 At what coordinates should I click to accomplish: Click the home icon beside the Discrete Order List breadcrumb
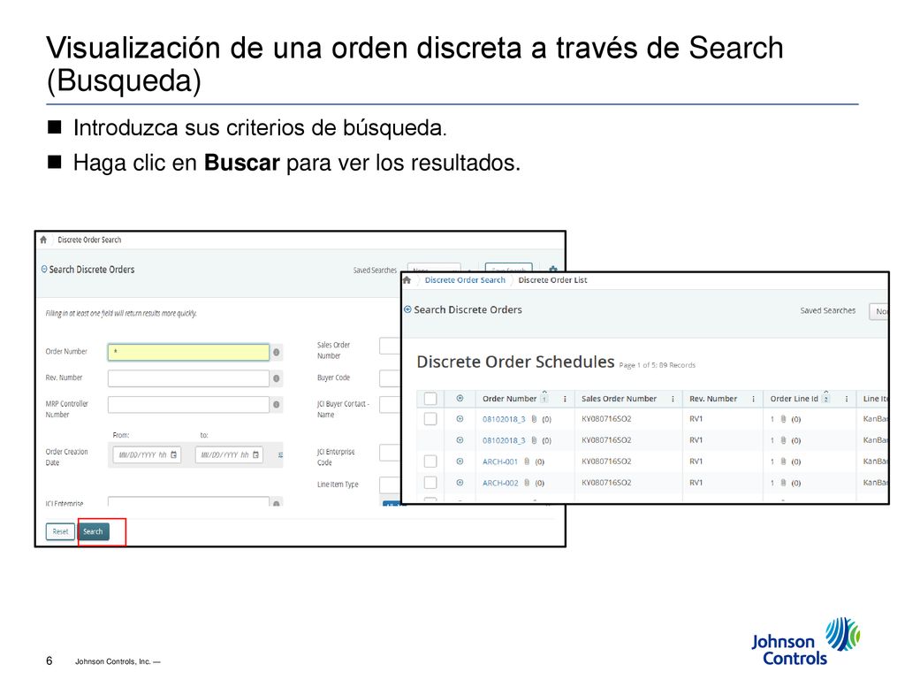(x=407, y=280)
